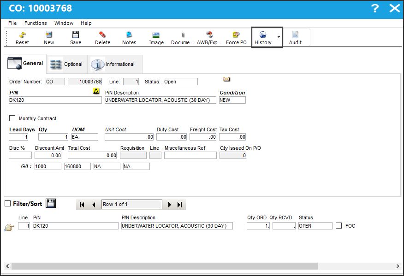Expand the History dropdown arrow

(x=279, y=37)
